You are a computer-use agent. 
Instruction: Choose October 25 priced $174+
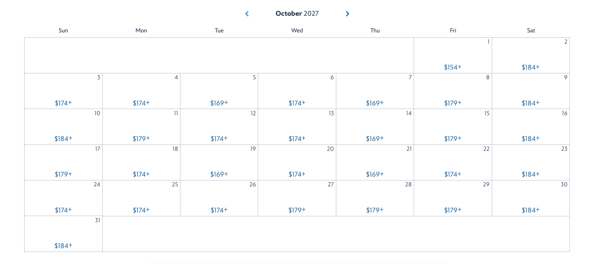141,210
